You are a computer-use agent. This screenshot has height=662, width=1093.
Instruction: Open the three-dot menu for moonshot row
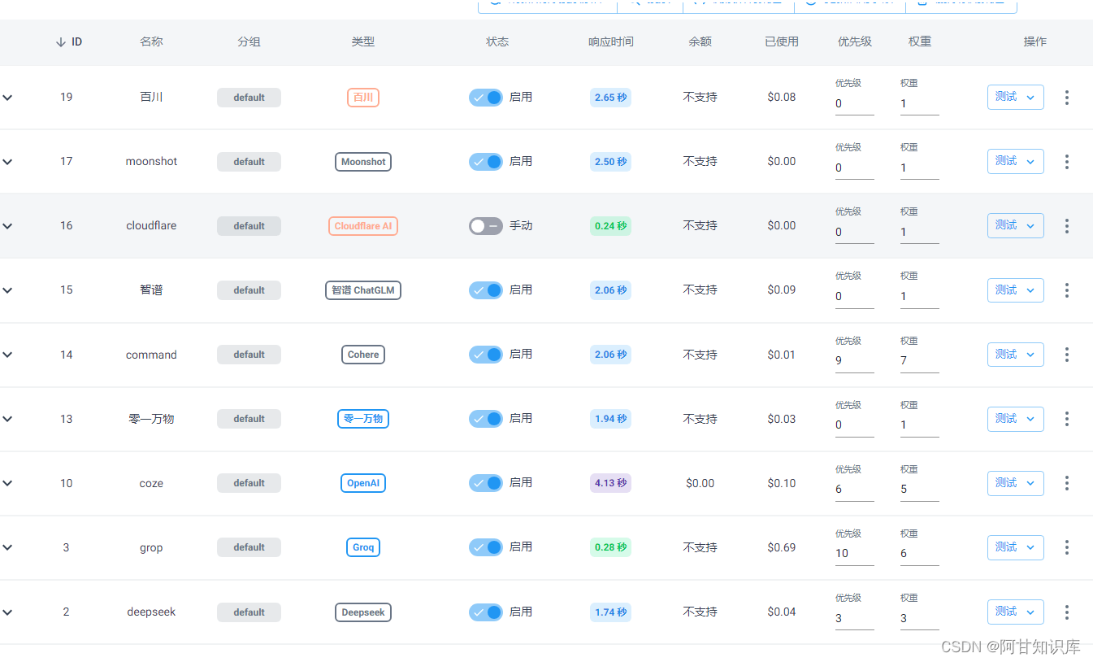tap(1066, 162)
